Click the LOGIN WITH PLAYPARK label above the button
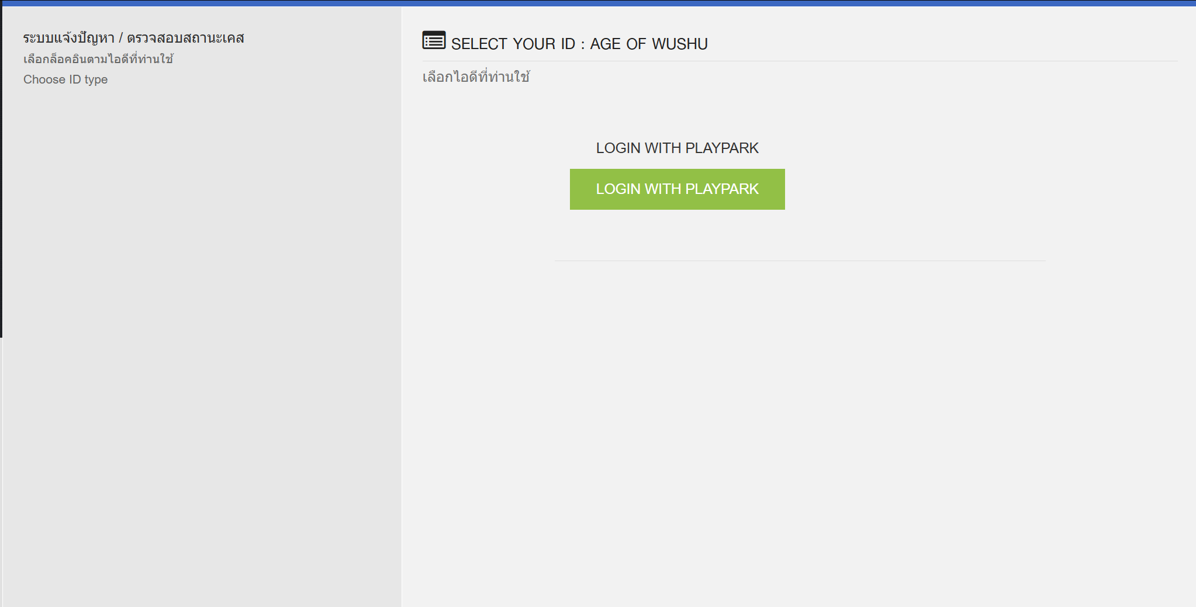The height and width of the screenshot is (607, 1196). (677, 148)
